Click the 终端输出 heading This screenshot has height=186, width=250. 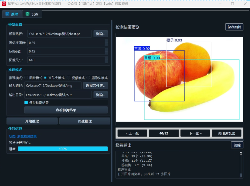[x=123, y=145]
